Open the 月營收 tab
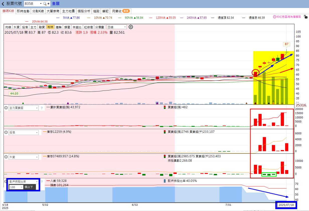The width and height of the screenshot is (309, 211). pos(121,11)
